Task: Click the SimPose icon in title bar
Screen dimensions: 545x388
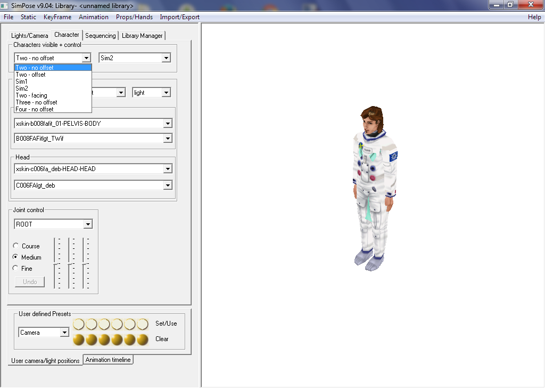Action: [5, 5]
